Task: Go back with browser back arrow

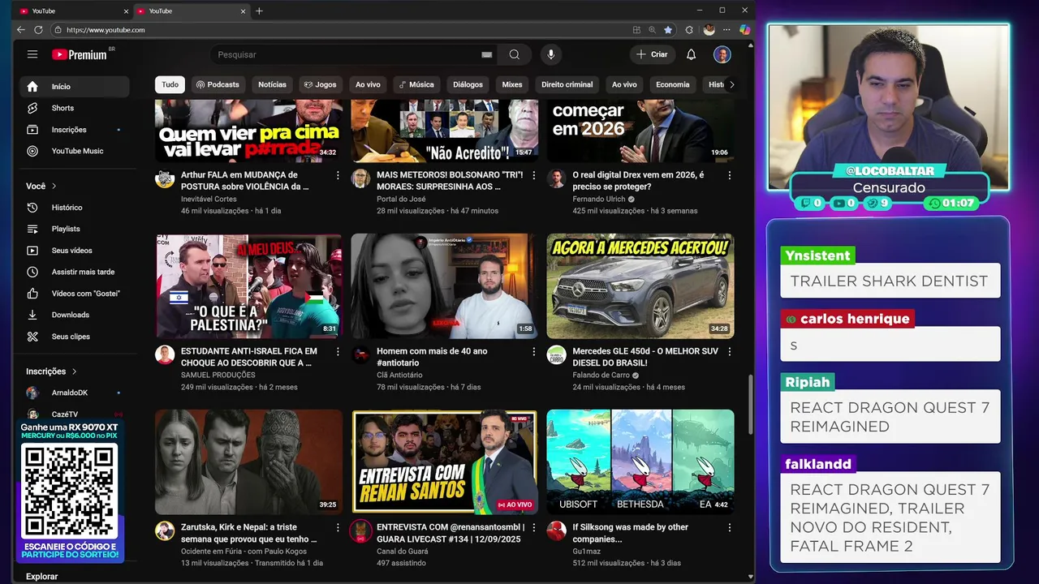Action: pyautogui.click(x=21, y=30)
